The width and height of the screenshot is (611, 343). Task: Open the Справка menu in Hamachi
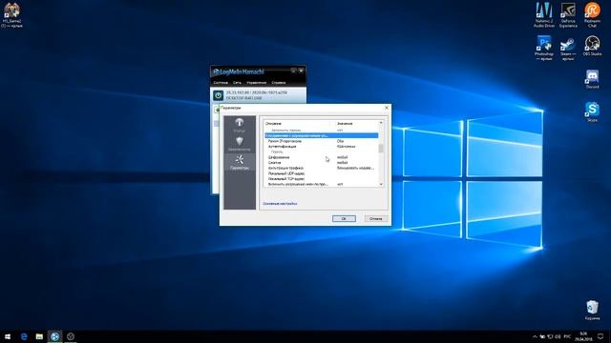(278, 83)
